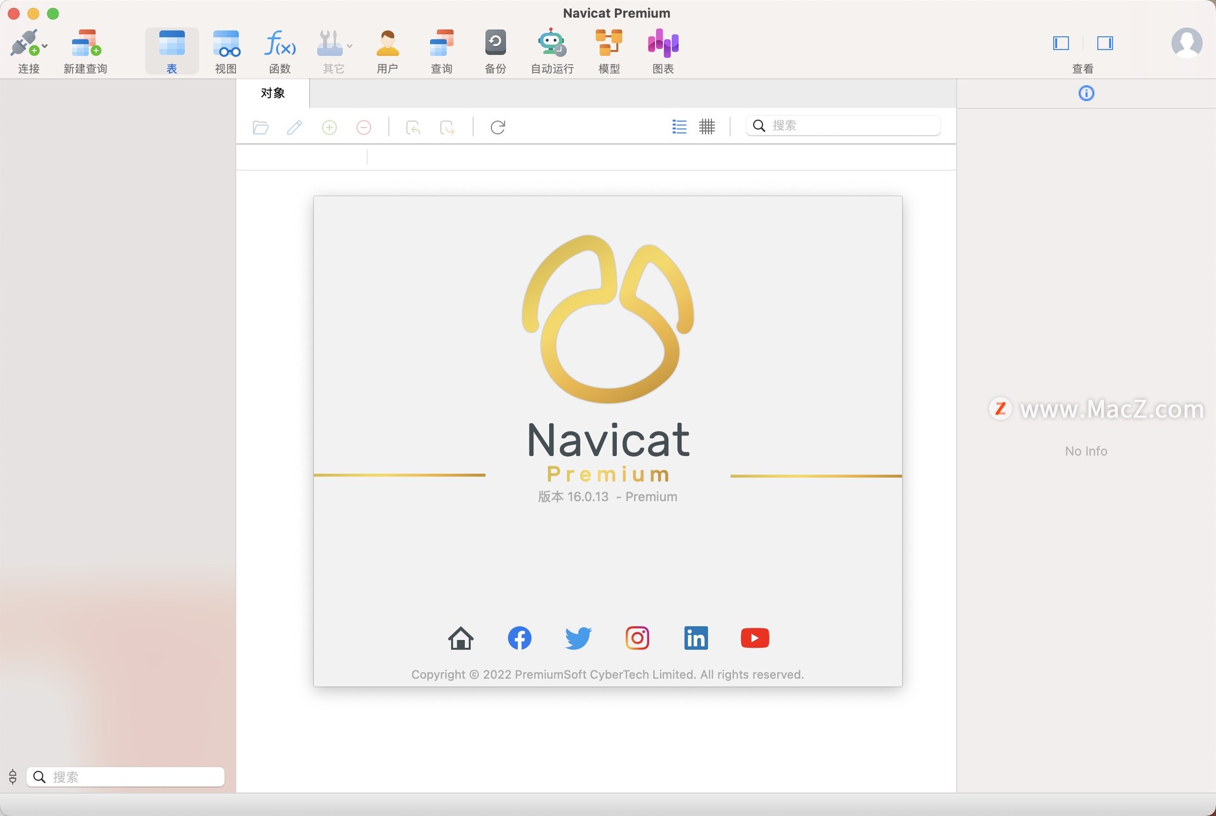Toggle the right info panel
The width and height of the screenshot is (1216, 816).
(x=1105, y=42)
